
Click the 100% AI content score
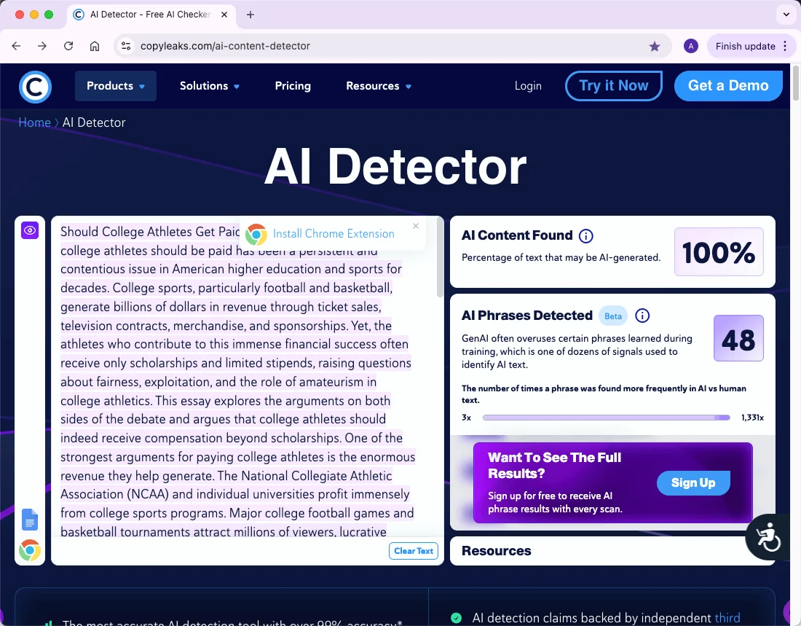[x=719, y=252]
